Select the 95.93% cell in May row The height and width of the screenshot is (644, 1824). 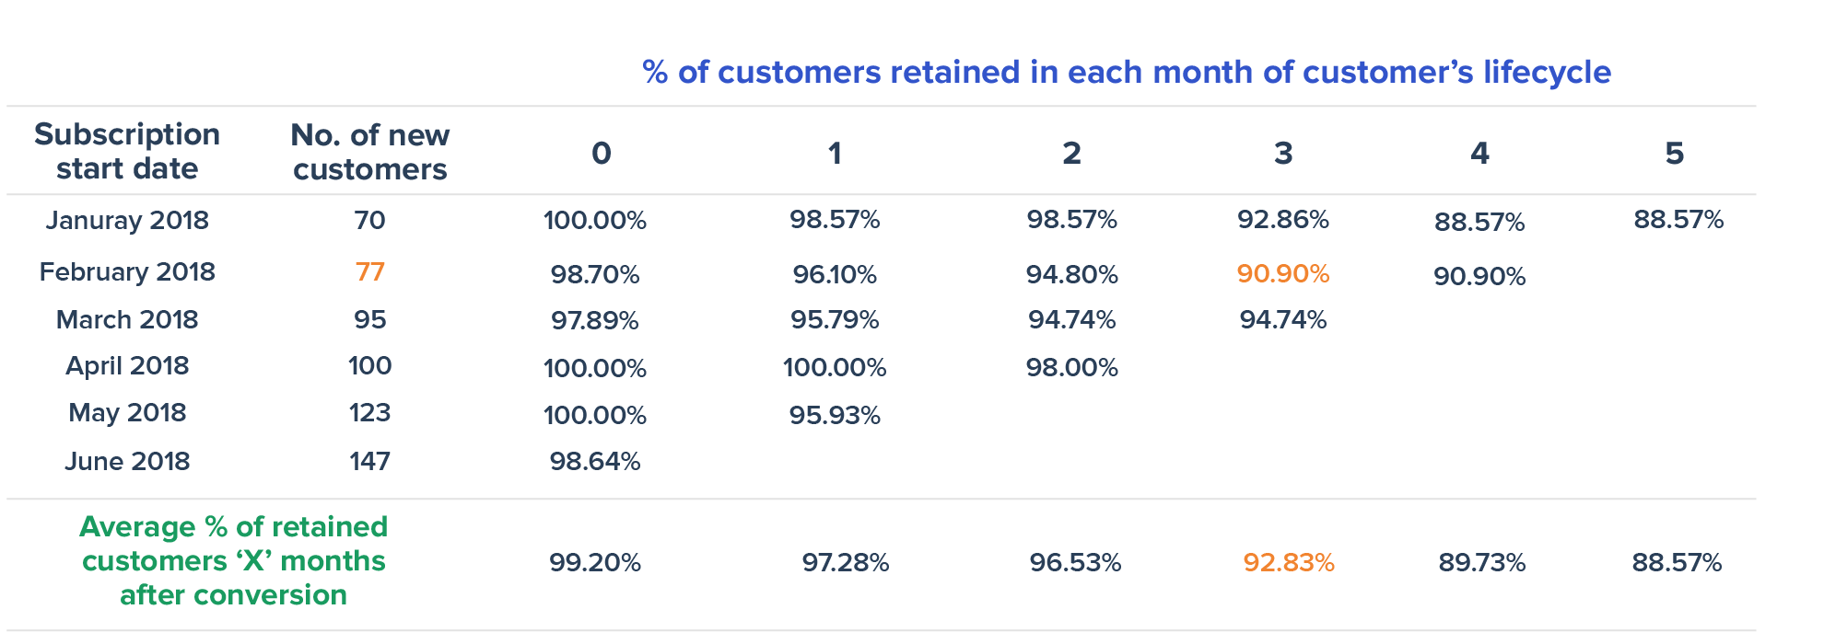(835, 415)
